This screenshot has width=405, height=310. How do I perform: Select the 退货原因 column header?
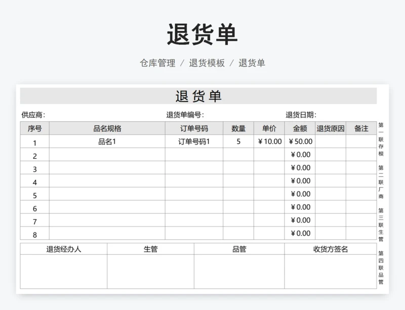331,128
